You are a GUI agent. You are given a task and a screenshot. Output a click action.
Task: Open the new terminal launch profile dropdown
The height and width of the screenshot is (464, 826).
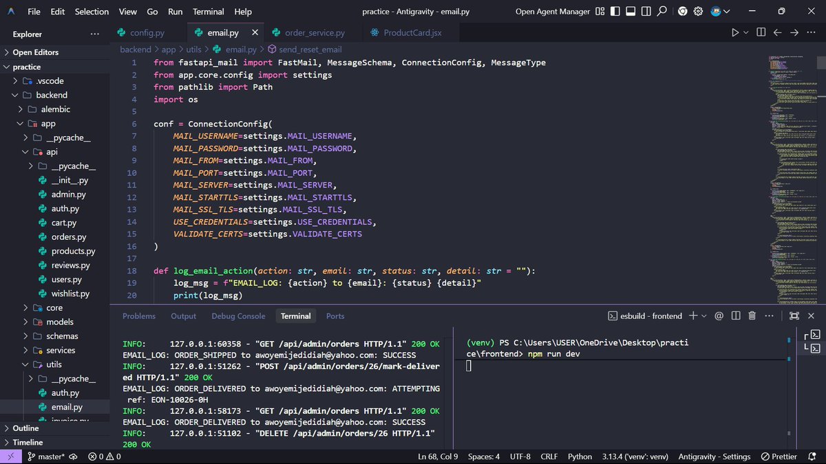pyautogui.click(x=703, y=316)
